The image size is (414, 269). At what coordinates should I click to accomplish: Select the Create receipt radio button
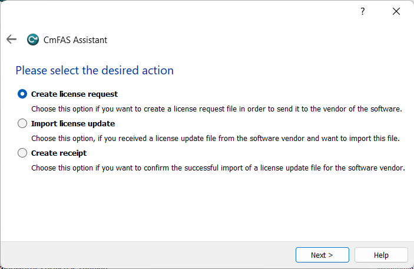(x=22, y=153)
